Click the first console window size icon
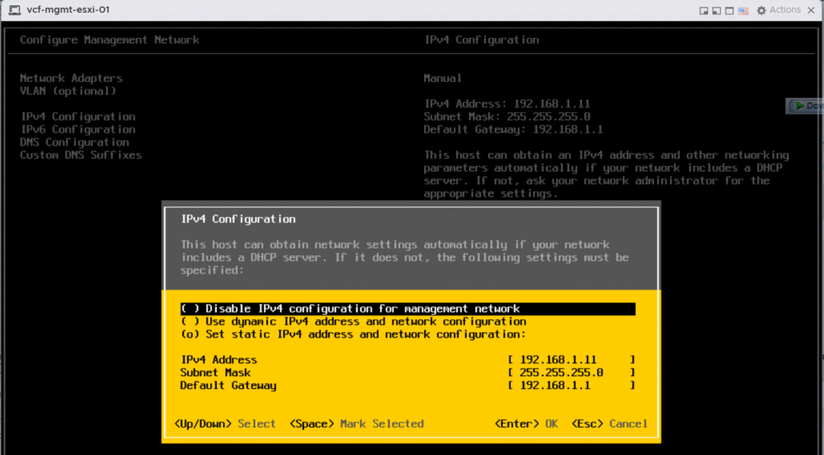Viewport: 824px width, 455px height. [704, 10]
